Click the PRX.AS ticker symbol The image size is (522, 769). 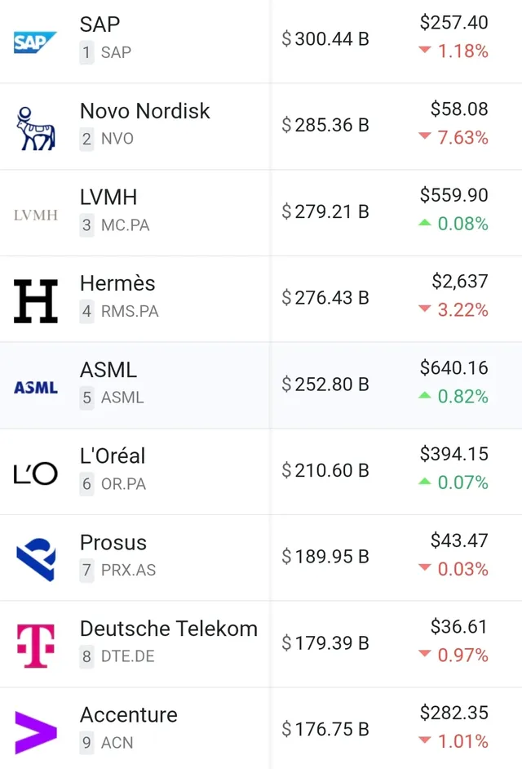128,570
